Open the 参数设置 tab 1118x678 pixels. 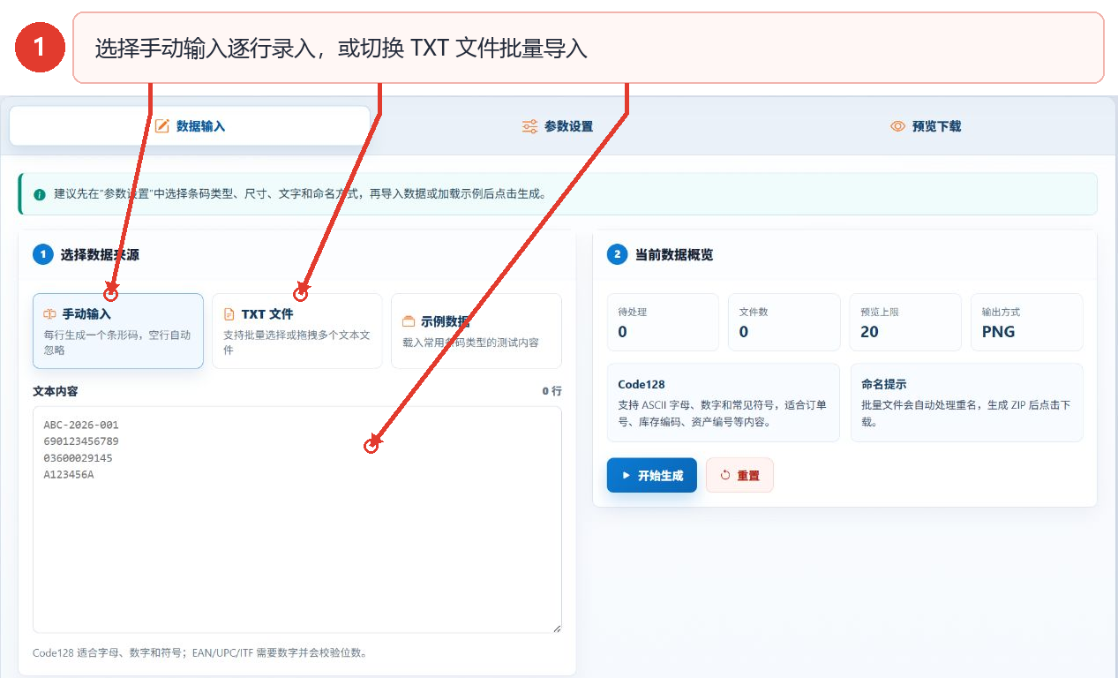pyautogui.click(x=557, y=126)
